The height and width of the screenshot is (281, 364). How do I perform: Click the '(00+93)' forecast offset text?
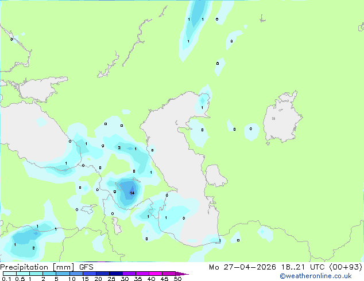346,267
